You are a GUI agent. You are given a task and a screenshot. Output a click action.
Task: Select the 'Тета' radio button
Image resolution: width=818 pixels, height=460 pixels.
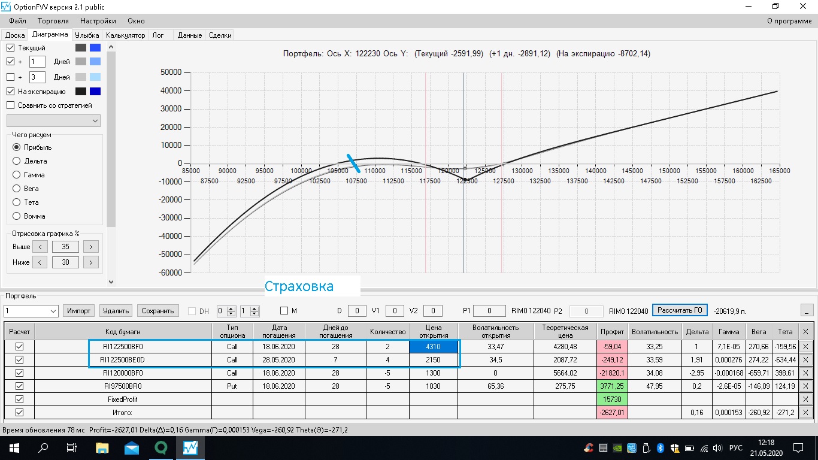[x=17, y=202]
